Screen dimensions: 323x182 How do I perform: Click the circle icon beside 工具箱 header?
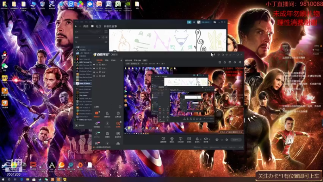click(x=120, y=107)
